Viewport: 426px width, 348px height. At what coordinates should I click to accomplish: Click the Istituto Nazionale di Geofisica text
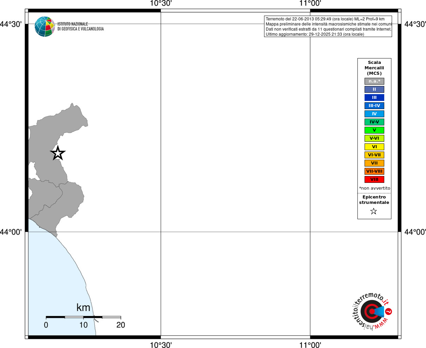click(80, 27)
